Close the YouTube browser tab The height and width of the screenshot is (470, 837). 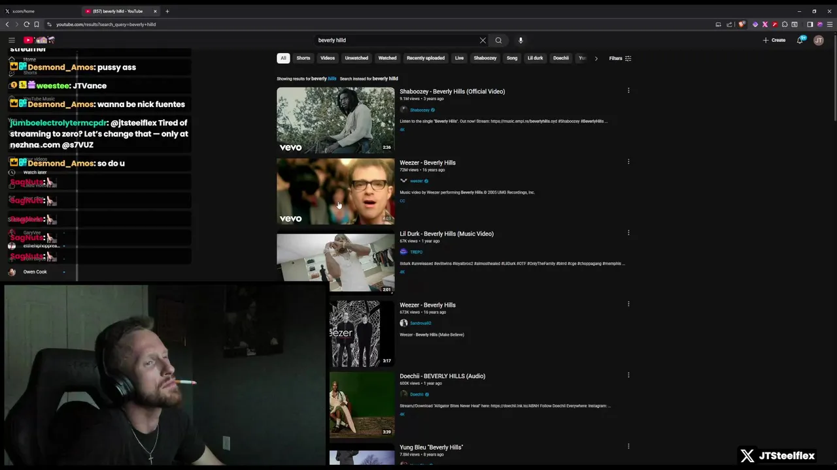point(155,11)
